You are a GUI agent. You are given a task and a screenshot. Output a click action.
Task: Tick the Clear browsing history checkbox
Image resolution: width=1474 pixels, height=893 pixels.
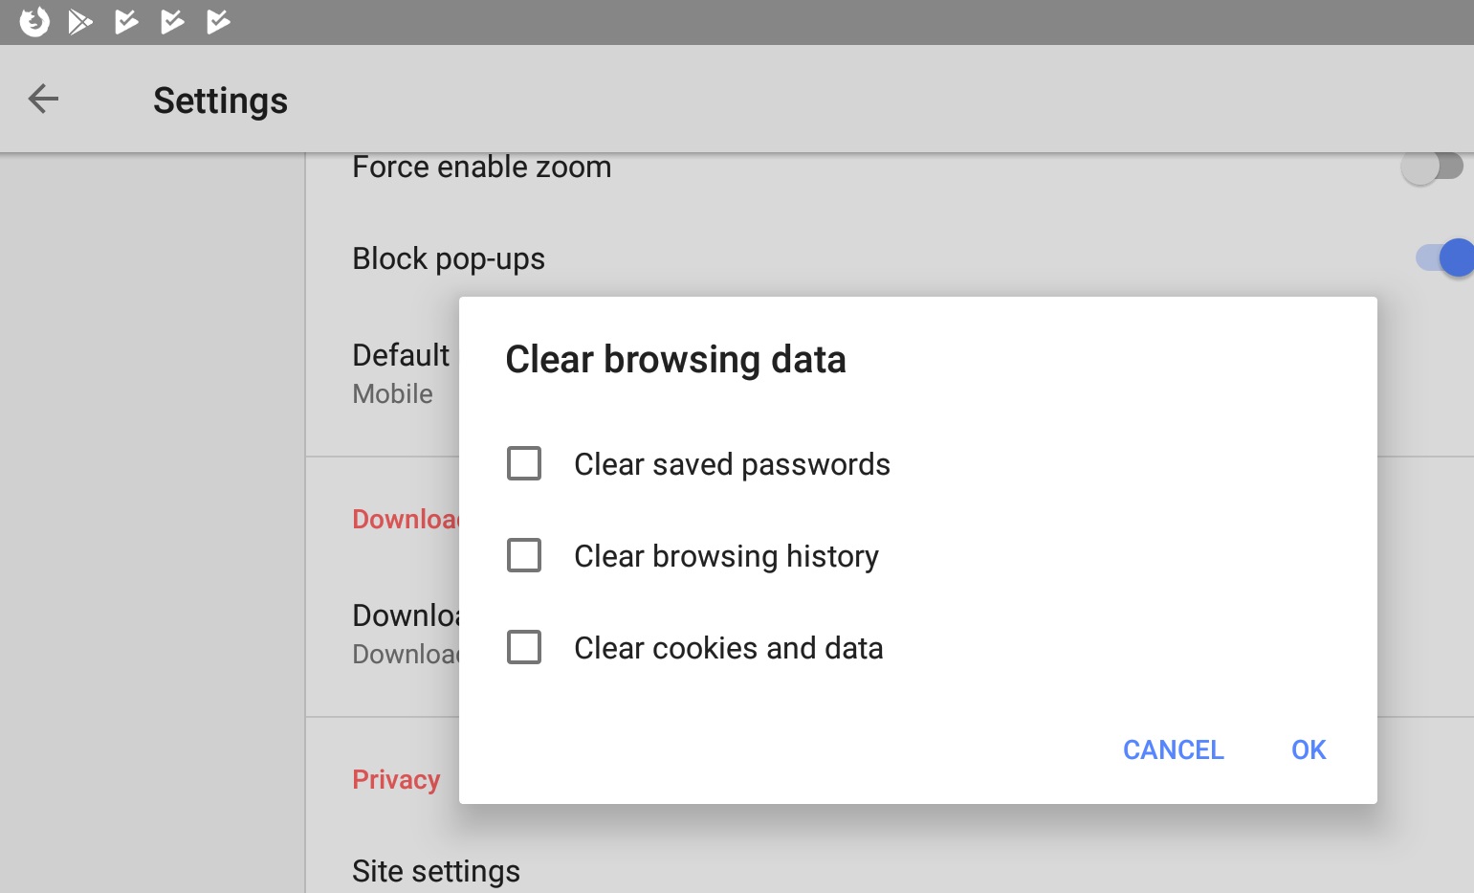coord(524,555)
